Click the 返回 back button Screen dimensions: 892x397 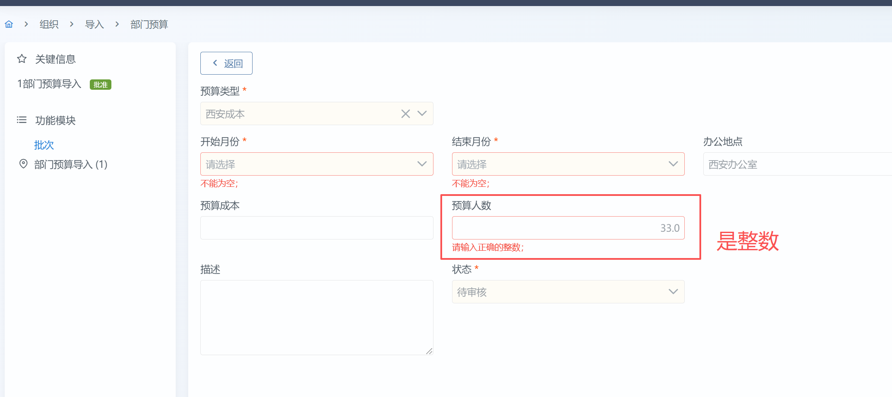(226, 63)
